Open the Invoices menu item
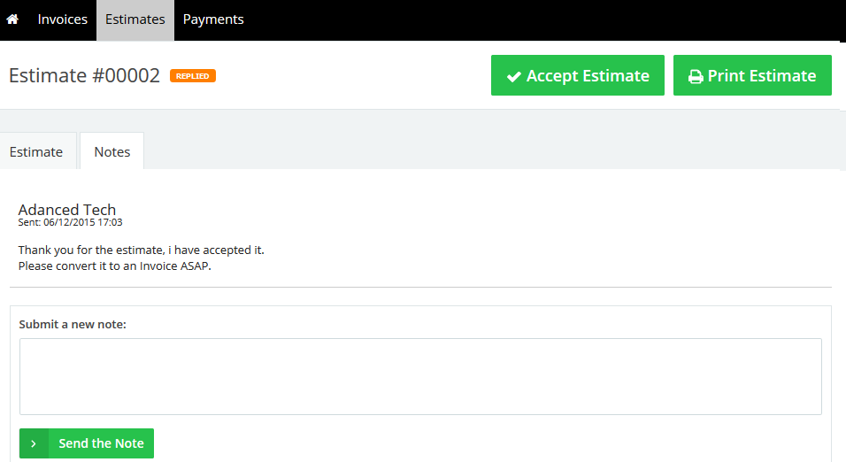Image resolution: width=846 pixels, height=462 pixels. 62,19
